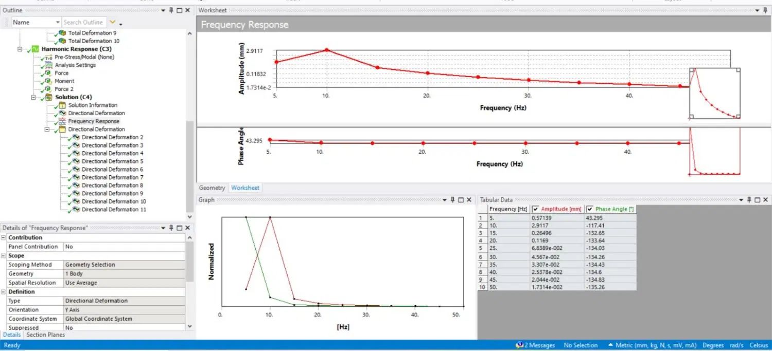
Task: Open the Name filter combo box
Action: click(x=36, y=22)
